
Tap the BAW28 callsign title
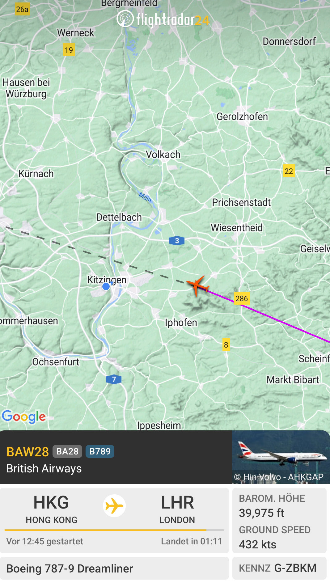pos(27,452)
